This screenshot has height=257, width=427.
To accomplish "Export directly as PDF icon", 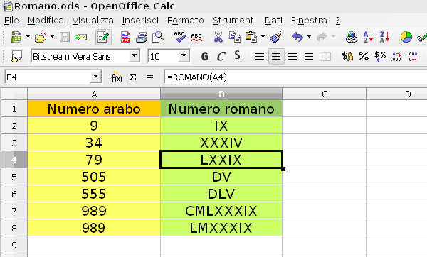I will point(125,37).
